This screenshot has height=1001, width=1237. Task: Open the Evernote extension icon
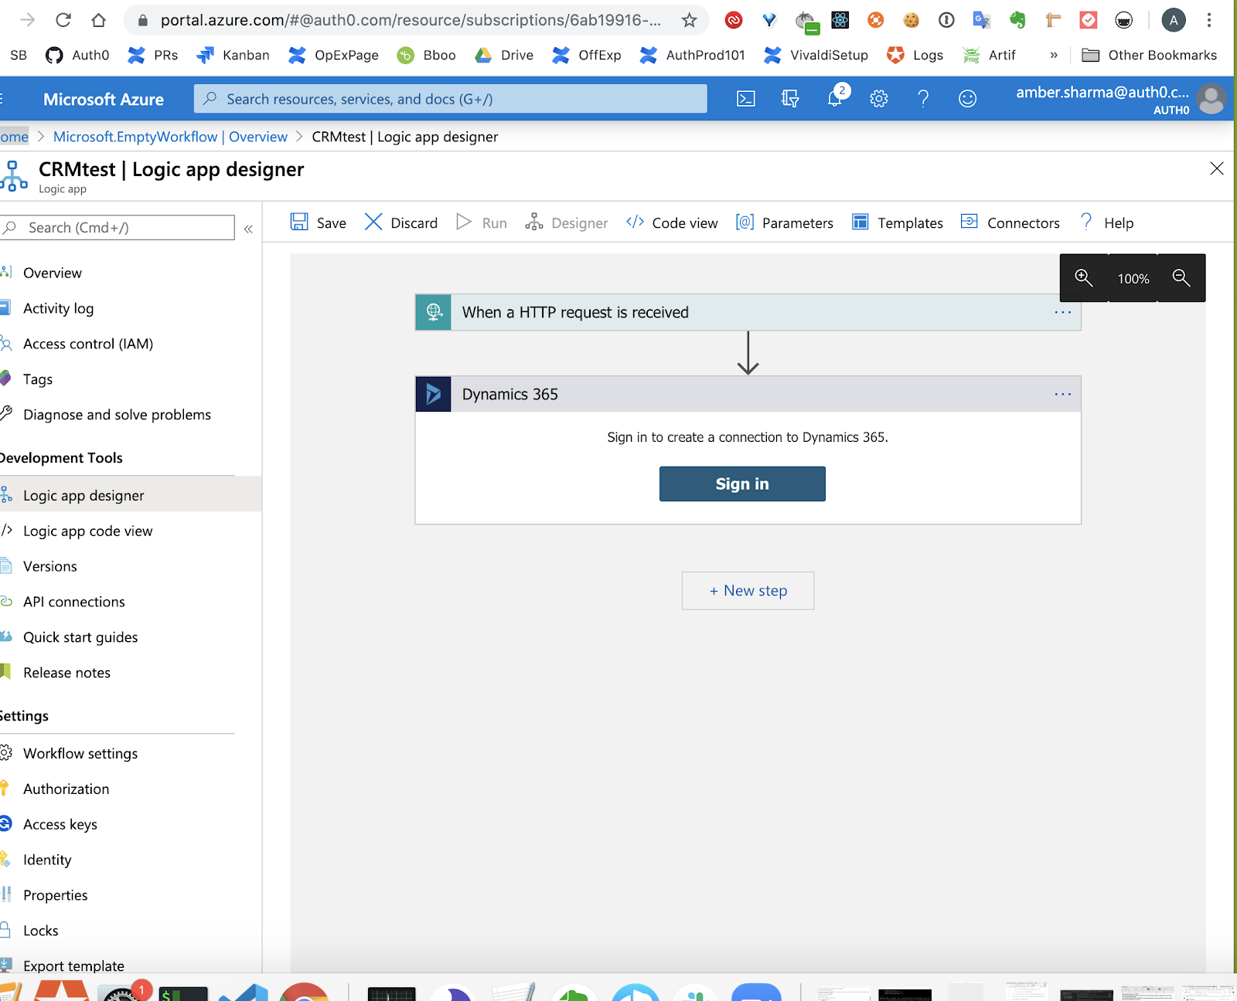[1017, 20]
